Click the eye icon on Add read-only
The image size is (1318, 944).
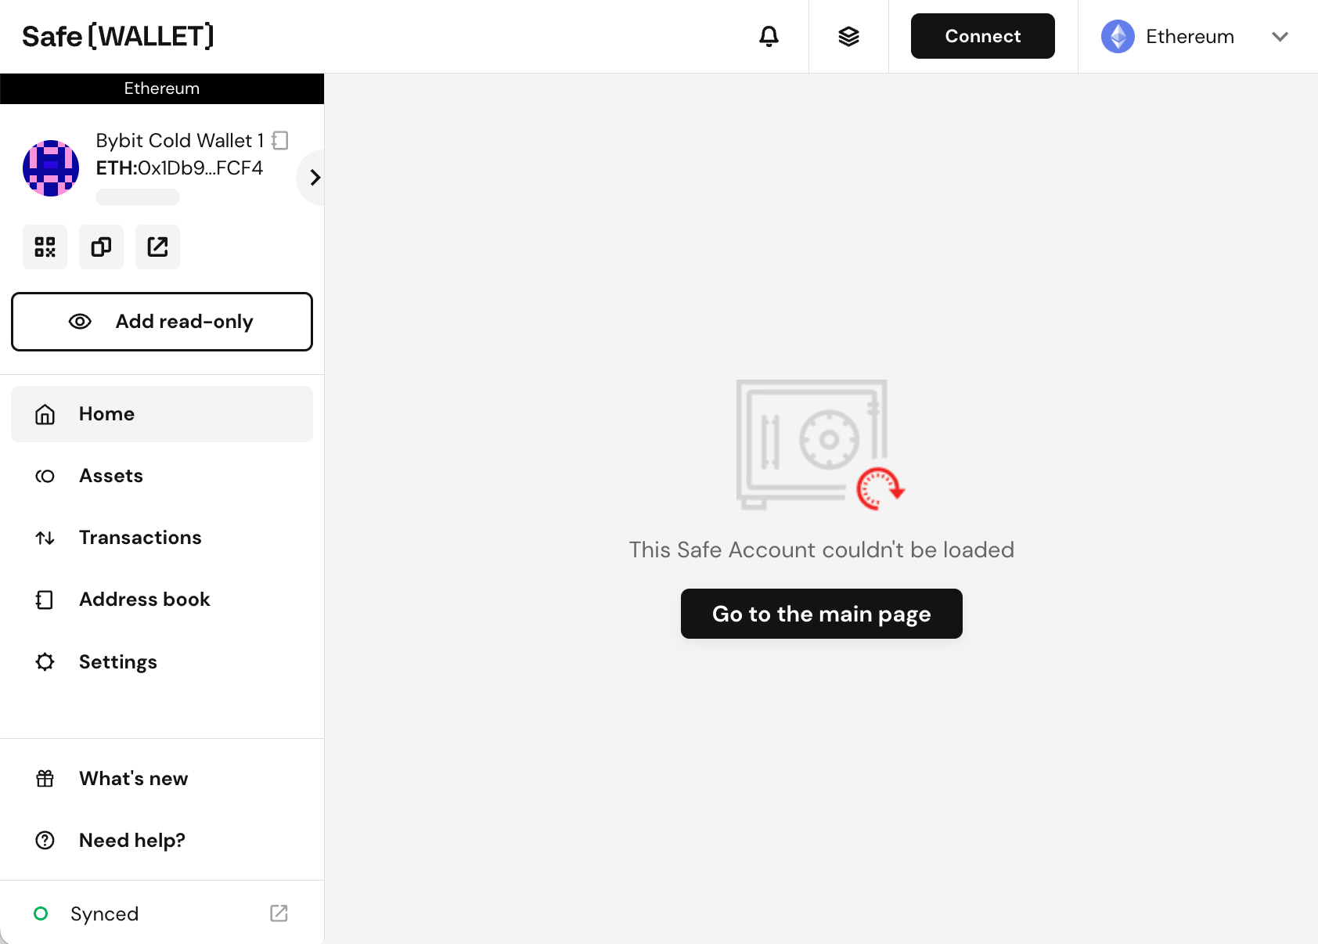tap(81, 322)
